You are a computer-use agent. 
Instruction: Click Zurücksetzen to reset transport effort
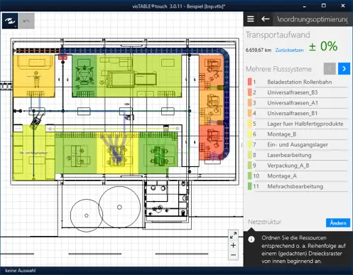click(x=289, y=50)
